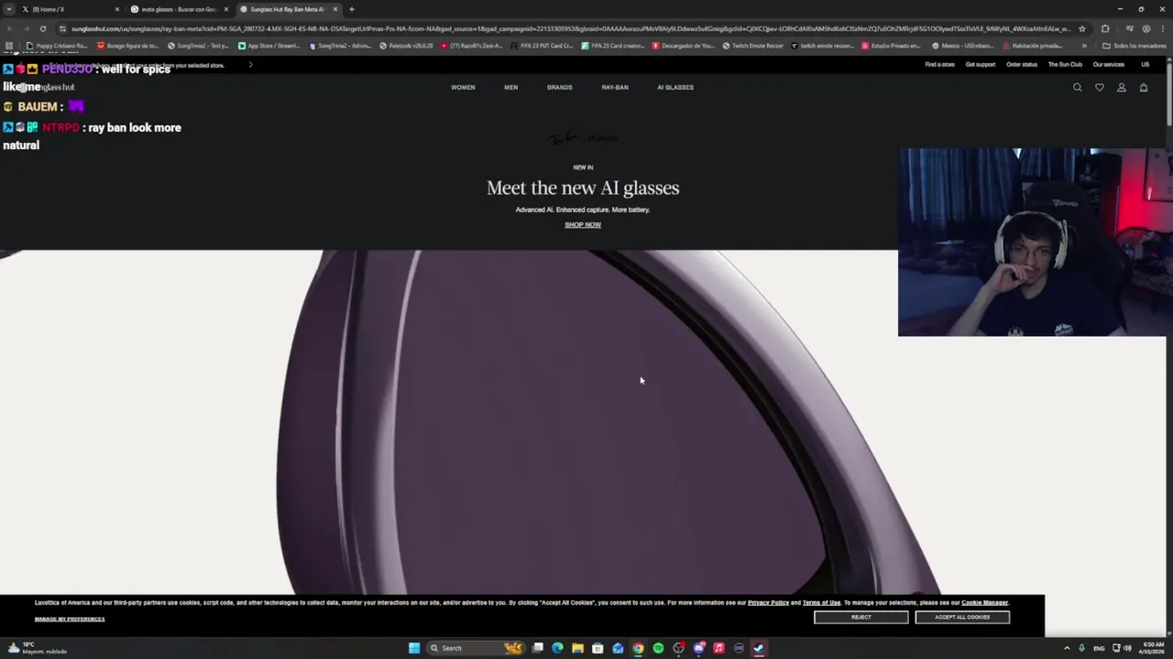
Task: Open a new browser tab
Action: (352, 9)
